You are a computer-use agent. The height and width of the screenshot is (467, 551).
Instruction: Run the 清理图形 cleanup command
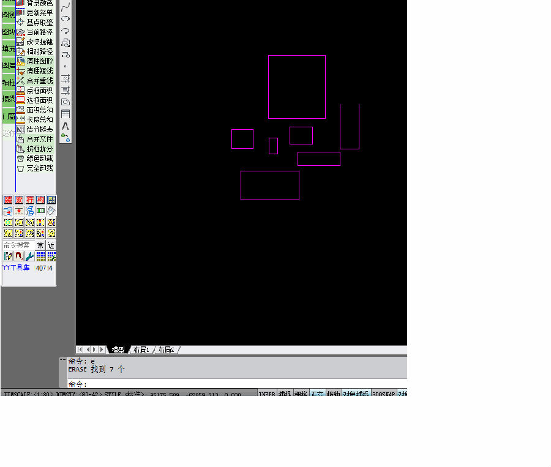point(35,61)
